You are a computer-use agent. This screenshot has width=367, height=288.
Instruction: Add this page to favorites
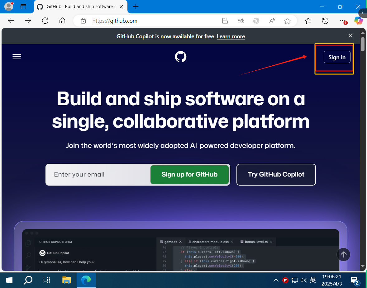click(x=288, y=21)
